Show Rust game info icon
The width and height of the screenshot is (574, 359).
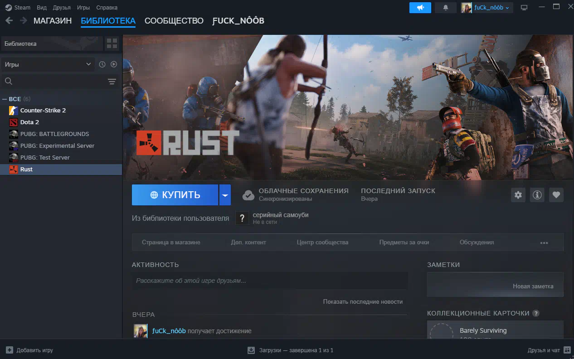click(x=537, y=195)
